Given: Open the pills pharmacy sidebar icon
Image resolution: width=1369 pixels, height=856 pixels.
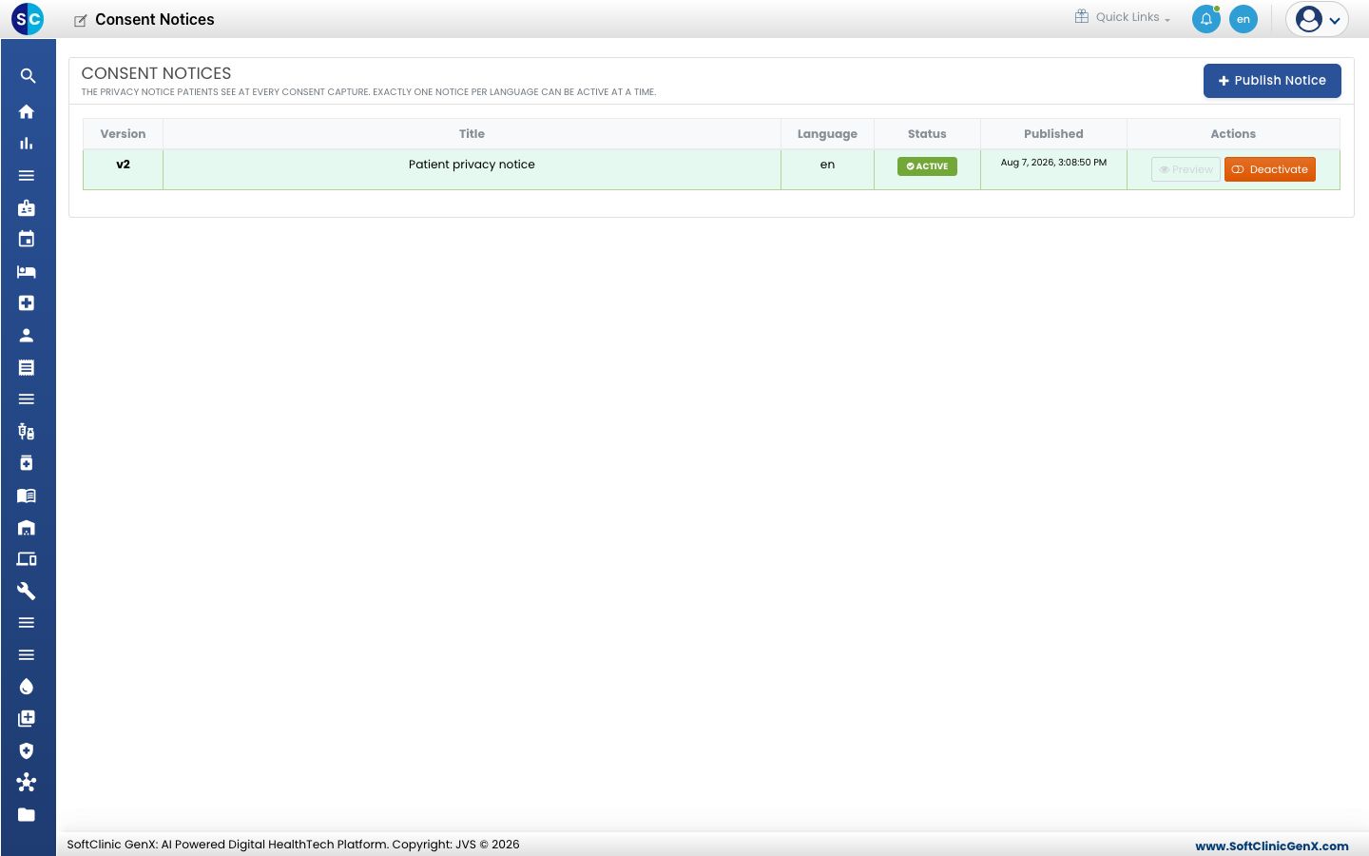Looking at the screenshot, I should (27, 432).
